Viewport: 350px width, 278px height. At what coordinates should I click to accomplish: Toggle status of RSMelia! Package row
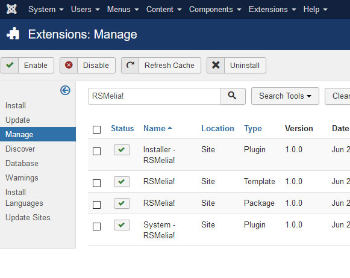[122, 203]
